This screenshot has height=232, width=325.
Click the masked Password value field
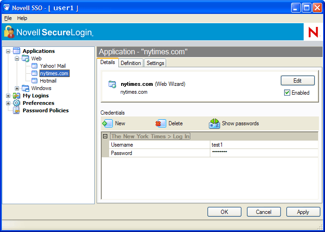(x=264, y=153)
